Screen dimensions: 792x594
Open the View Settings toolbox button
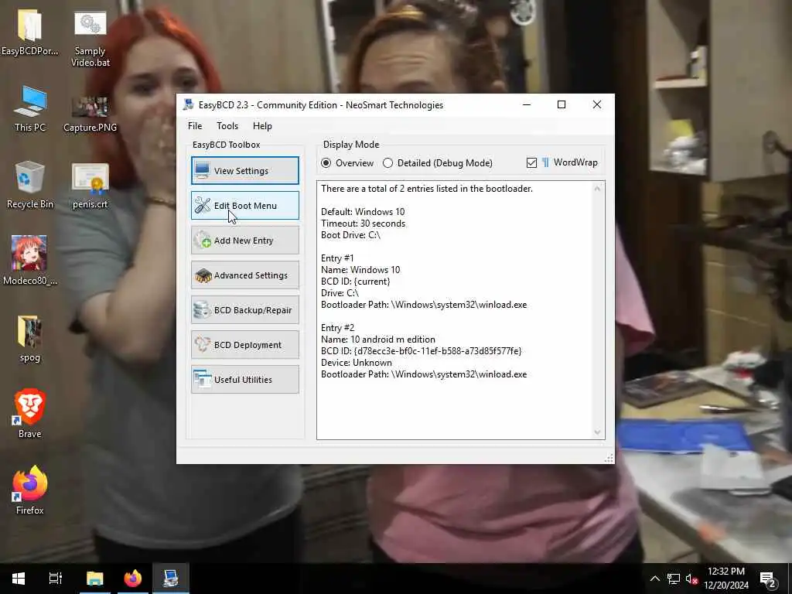point(245,171)
